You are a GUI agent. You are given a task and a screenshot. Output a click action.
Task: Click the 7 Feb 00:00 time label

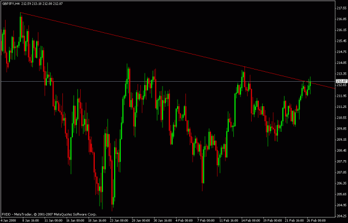(206, 221)
